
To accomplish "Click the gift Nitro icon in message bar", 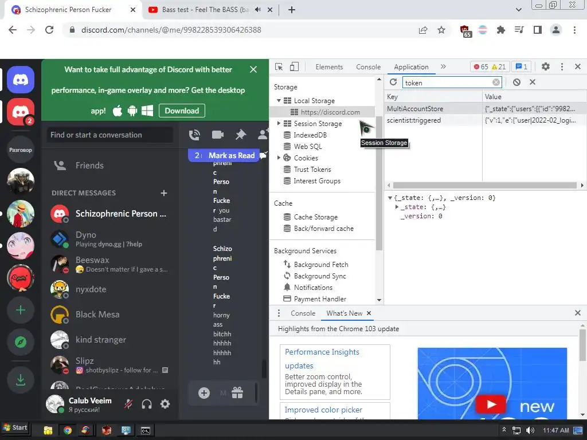I will 237,393.
